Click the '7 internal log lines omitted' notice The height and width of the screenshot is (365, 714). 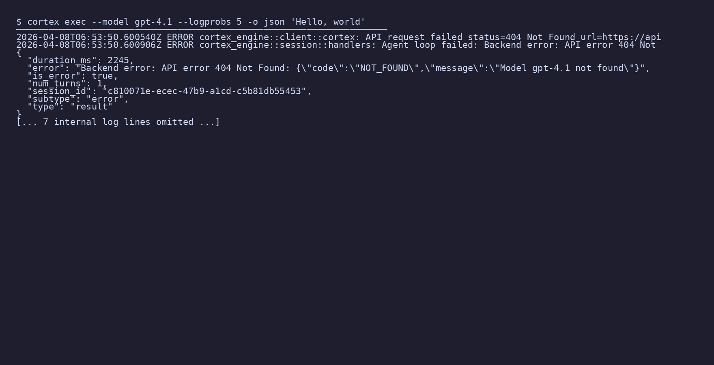click(118, 122)
